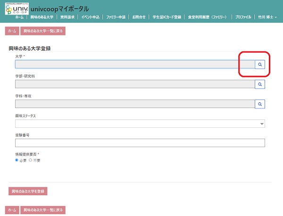283x216 pixels.
Task: Click the top 興味のある大学一覧に戻る button
Action: (x=43, y=31)
